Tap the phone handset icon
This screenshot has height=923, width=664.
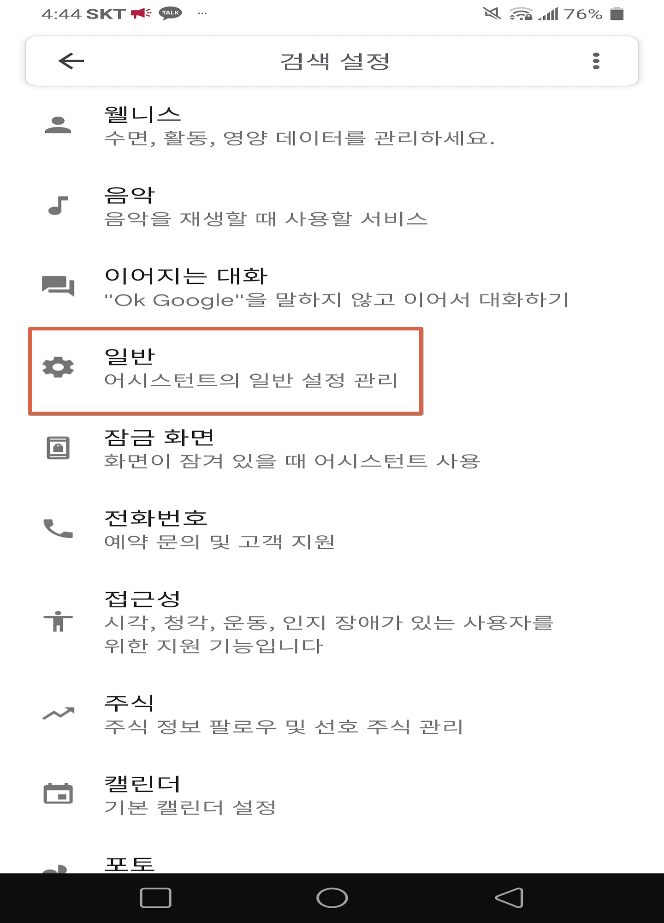58,528
